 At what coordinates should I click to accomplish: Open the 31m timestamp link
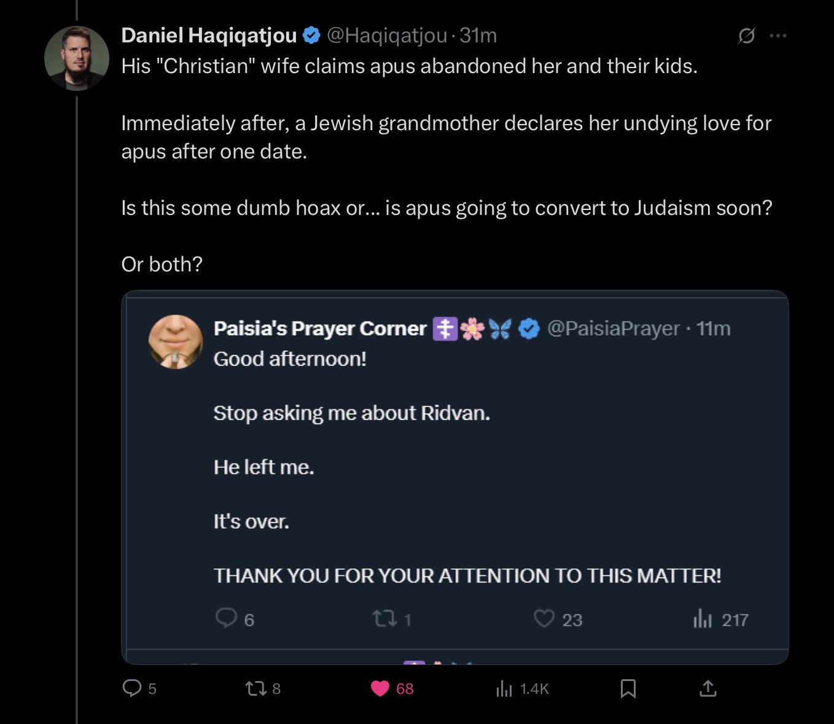tap(478, 36)
